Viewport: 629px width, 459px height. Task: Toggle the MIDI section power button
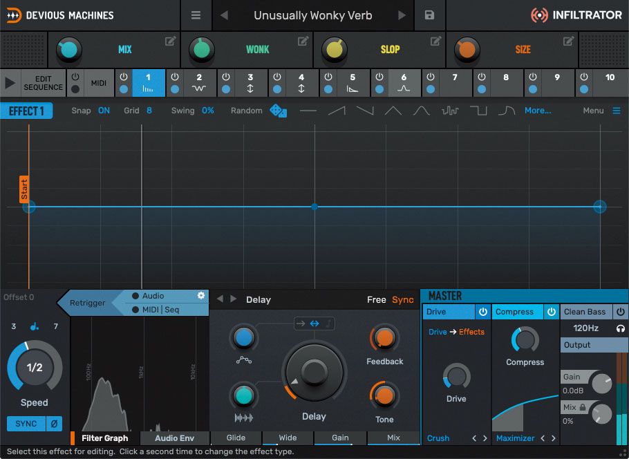click(x=75, y=77)
